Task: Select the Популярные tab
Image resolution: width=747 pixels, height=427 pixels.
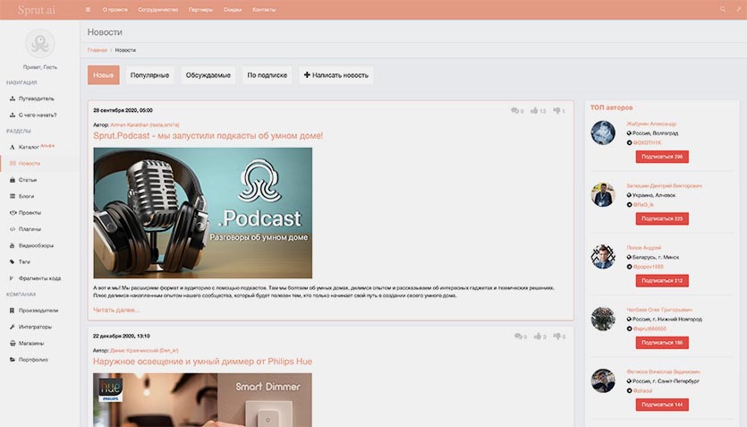Action: [149, 75]
